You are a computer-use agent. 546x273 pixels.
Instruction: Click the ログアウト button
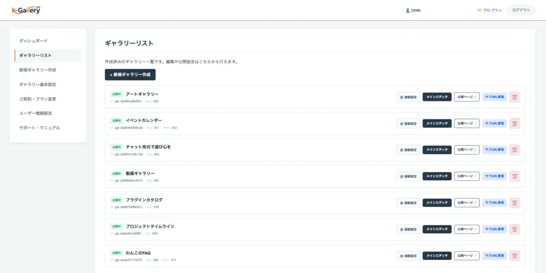[x=521, y=10]
